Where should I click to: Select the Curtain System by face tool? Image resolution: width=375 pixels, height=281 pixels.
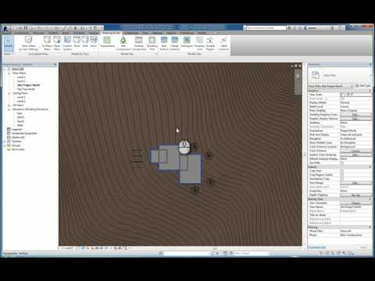click(x=67, y=43)
